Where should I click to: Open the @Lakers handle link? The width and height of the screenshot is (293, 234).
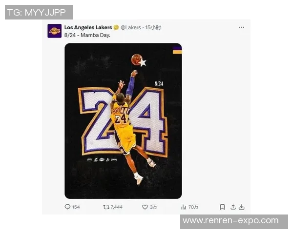[130, 27]
